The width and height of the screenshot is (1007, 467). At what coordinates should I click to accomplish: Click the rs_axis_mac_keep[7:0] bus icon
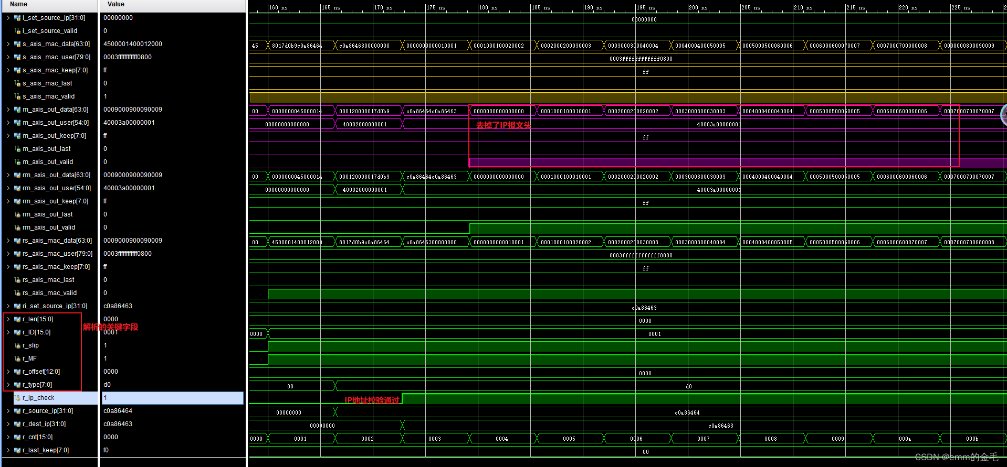pyautogui.click(x=17, y=267)
